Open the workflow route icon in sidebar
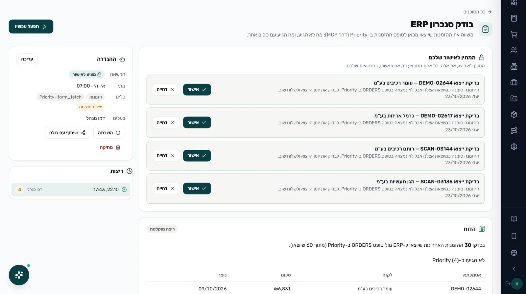 click(x=514, y=130)
